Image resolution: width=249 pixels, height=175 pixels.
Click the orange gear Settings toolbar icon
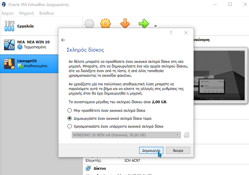[106, 23]
